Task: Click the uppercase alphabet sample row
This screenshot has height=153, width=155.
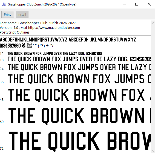Action: click(68, 40)
